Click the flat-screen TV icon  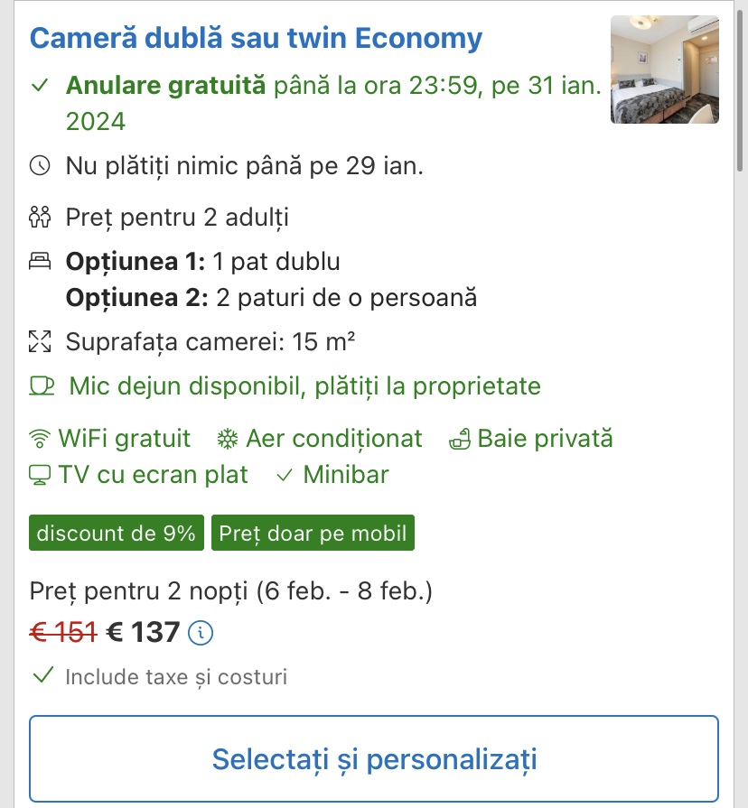click(x=40, y=475)
